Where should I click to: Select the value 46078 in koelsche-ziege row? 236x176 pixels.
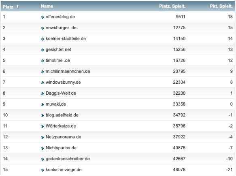[x=179, y=170]
